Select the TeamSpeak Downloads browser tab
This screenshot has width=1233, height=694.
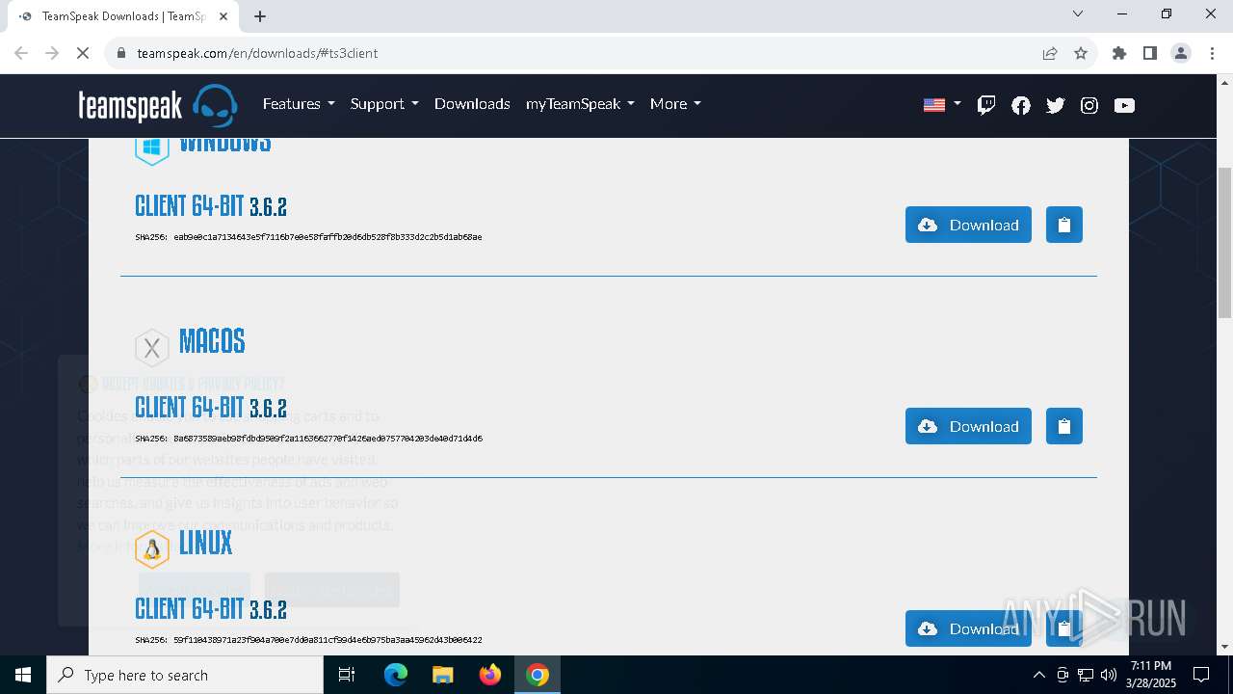pyautogui.click(x=121, y=16)
